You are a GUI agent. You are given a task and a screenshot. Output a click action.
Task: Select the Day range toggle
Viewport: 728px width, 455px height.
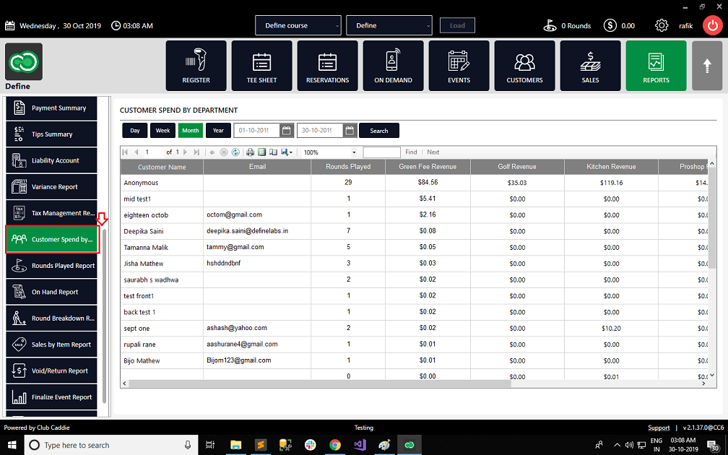[134, 131]
